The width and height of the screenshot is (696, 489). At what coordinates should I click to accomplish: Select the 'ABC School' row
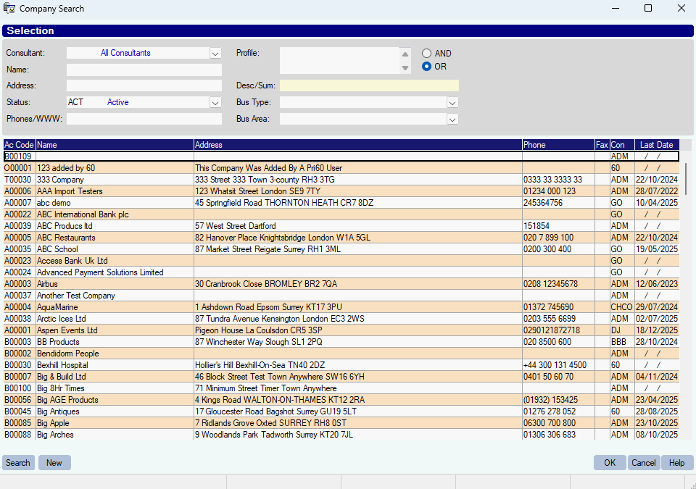click(341, 249)
